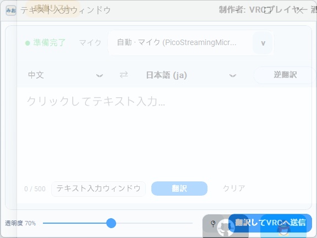The image size is (317, 238).
Task: Click the app logo icon in title bar
Action: click(x=10, y=10)
